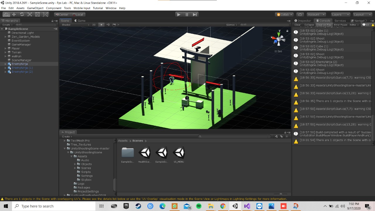Toggle Error Pause in Console

(340, 25)
